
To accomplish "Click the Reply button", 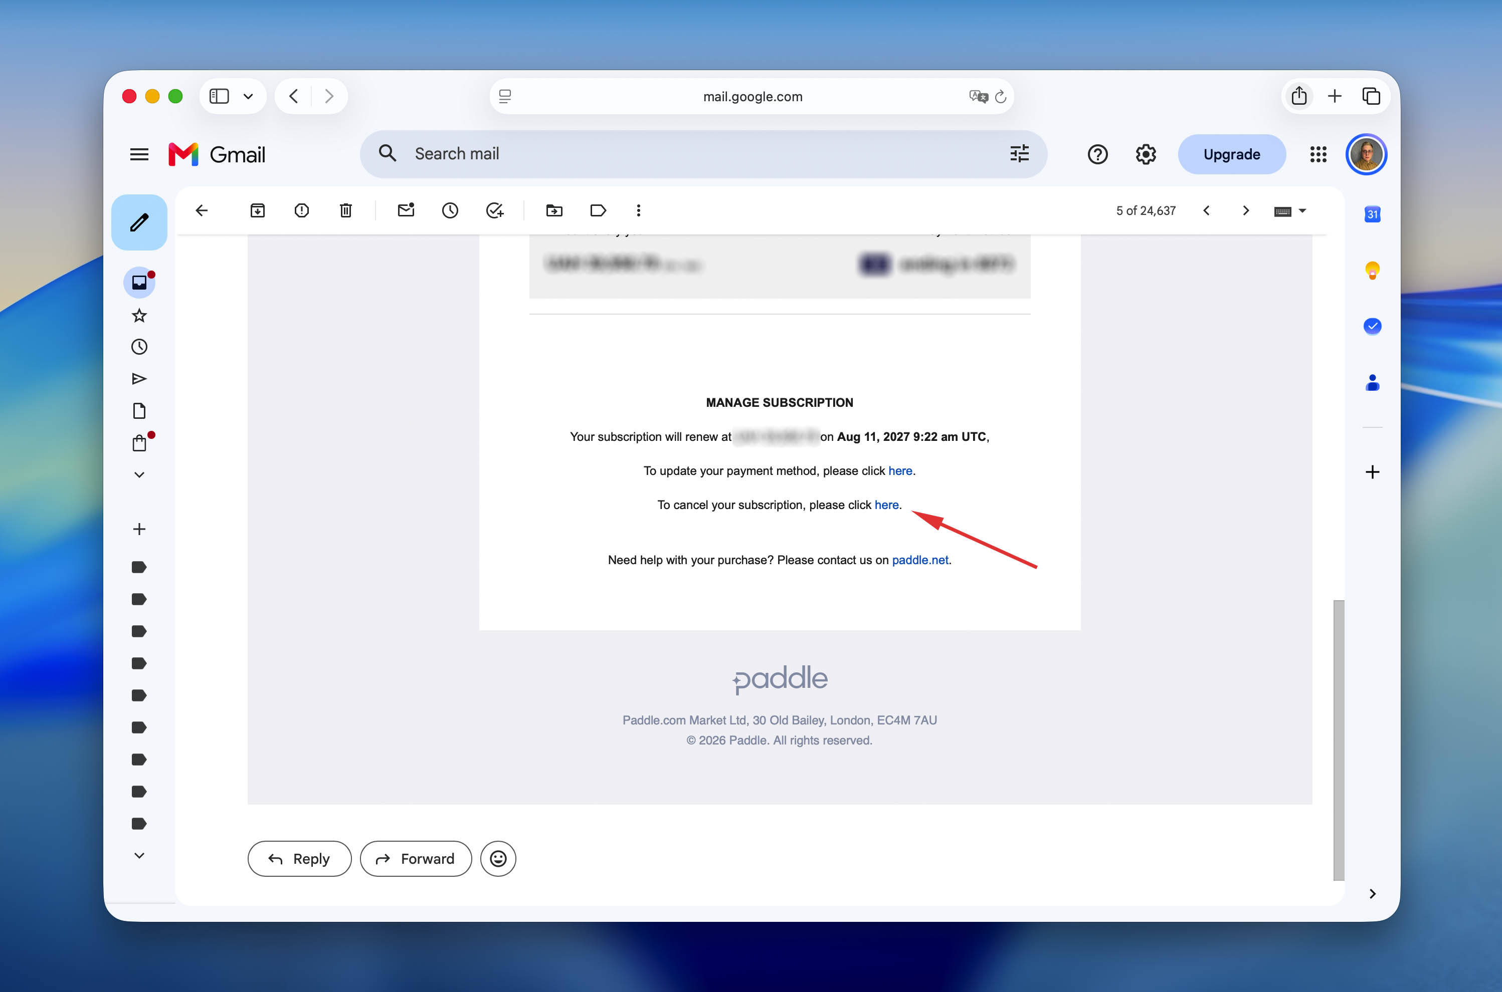I will pos(299,859).
